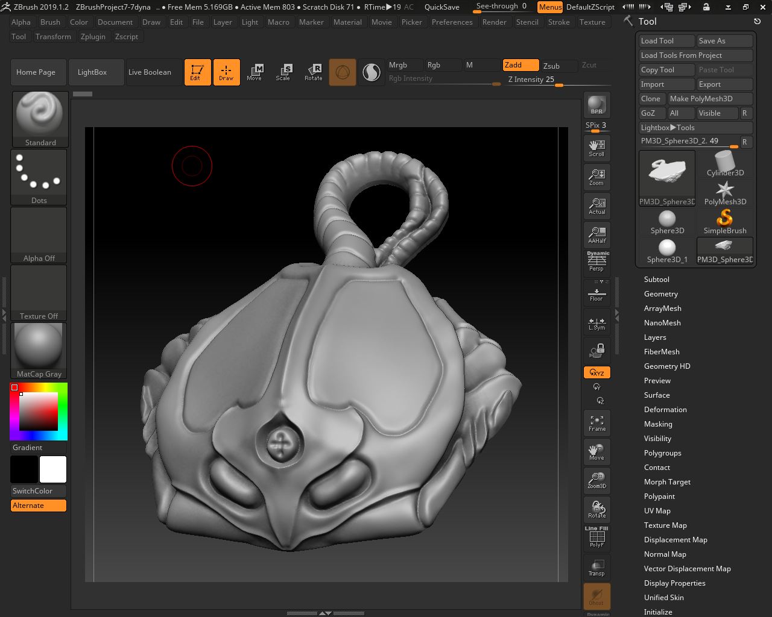Expand the Geometry section
Image resolution: width=772 pixels, height=617 pixels.
pos(660,294)
